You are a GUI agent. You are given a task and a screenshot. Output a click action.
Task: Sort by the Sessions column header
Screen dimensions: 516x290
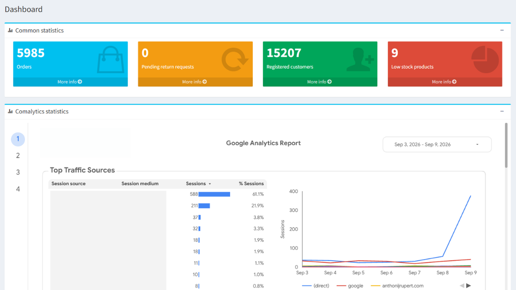(198, 183)
